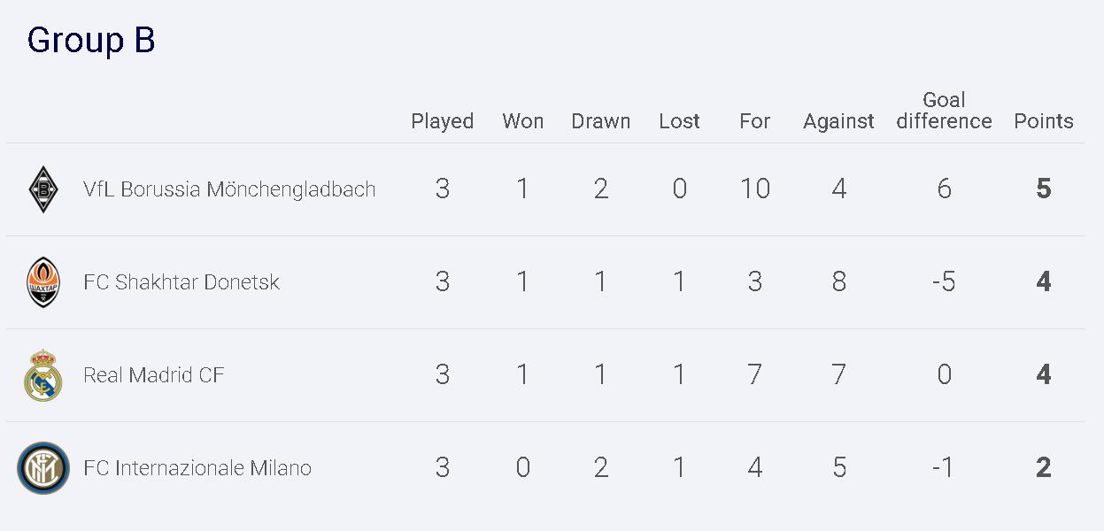Select Real Madrid CF team name
The image size is (1104, 531).
click(x=154, y=375)
